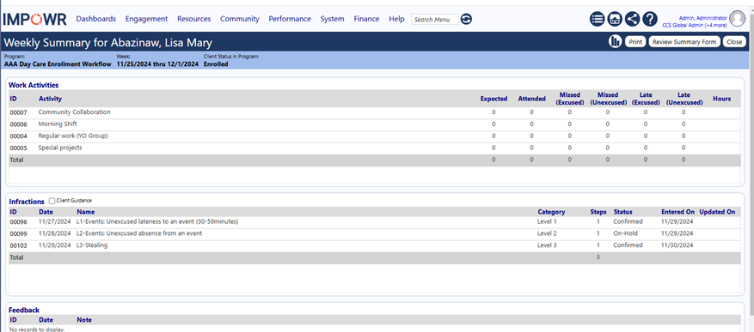This screenshot has width=754, height=332.
Task: Click the IMPOWR logo
Action: pos(35,19)
